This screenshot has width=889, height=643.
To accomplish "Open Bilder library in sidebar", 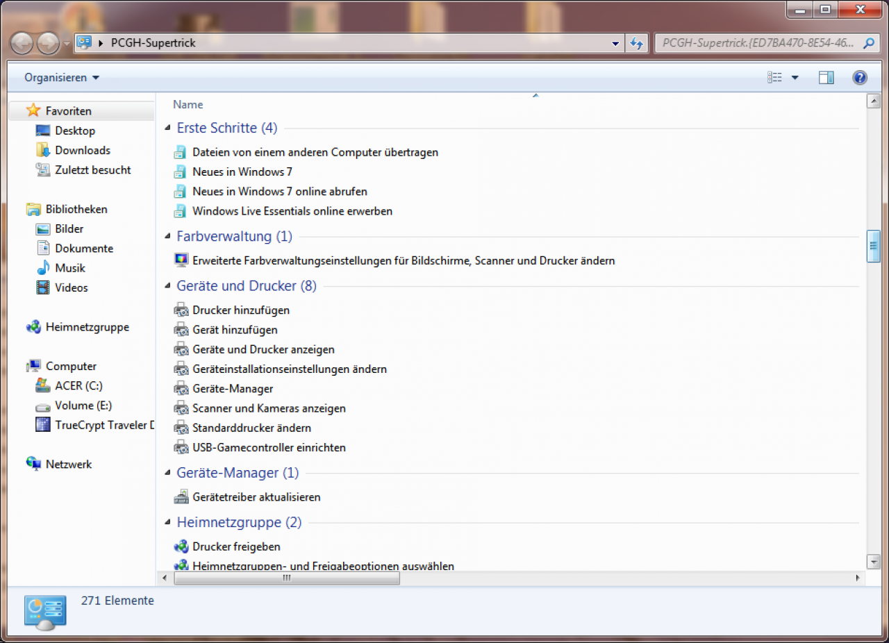I will [x=69, y=228].
